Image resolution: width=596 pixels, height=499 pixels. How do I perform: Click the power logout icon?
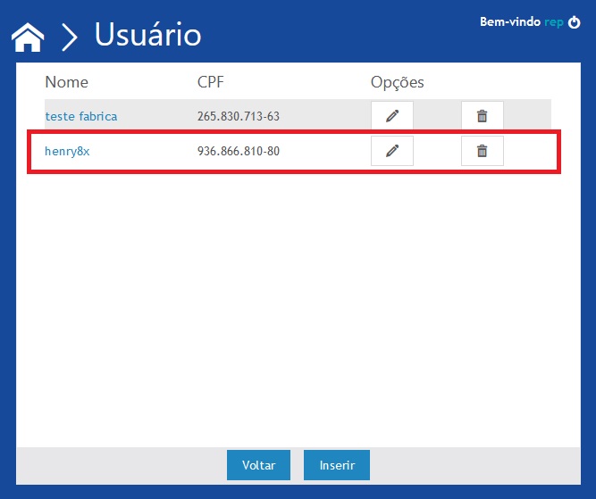tap(574, 22)
